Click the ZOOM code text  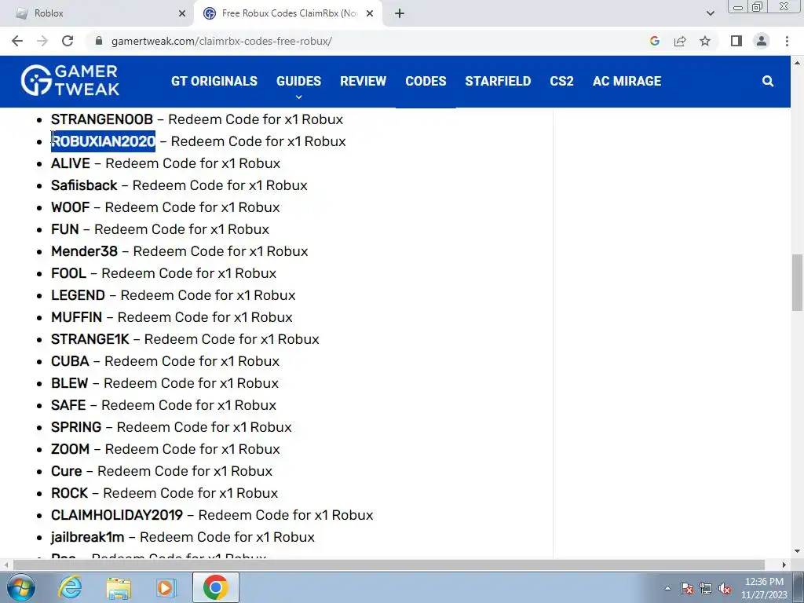(70, 449)
